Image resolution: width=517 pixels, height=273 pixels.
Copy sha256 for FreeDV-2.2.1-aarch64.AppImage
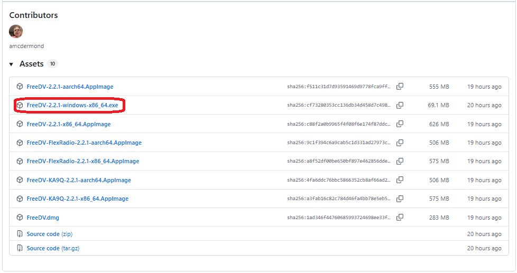click(400, 86)
